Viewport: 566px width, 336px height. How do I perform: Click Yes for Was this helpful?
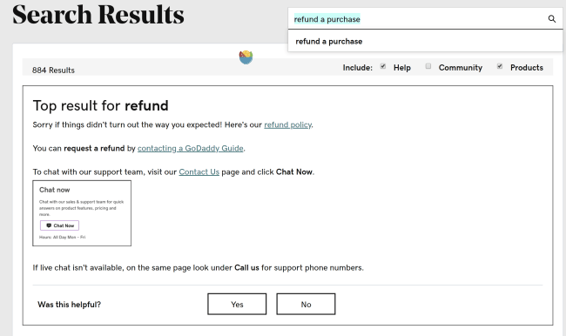[x=237, y=304]
